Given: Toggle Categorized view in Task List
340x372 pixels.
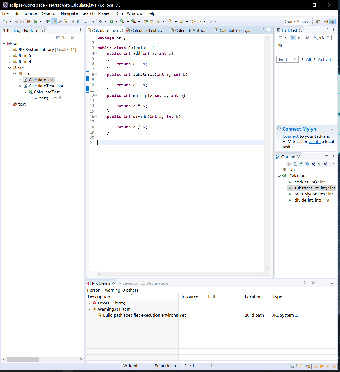Looking at the screenshot, I should click(x=293, y=38).
